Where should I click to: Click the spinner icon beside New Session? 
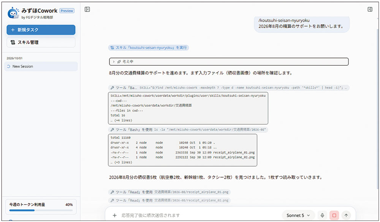coord(8,66)
